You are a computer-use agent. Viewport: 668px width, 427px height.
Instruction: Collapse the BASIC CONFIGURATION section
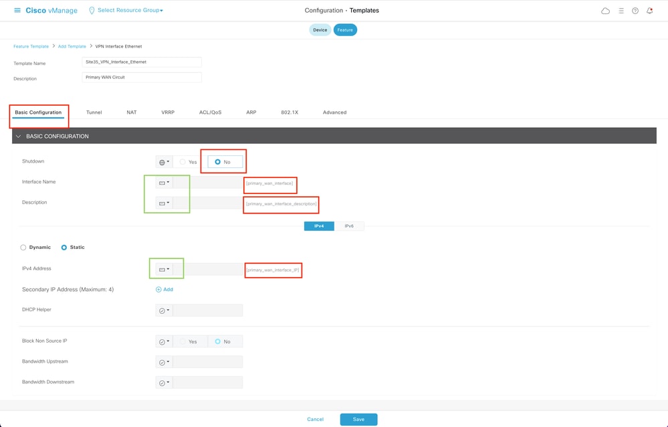(18, 137)
